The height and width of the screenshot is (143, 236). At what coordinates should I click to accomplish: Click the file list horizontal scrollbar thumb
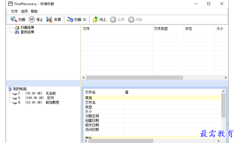pyautogui.click(x=135, y=78)
